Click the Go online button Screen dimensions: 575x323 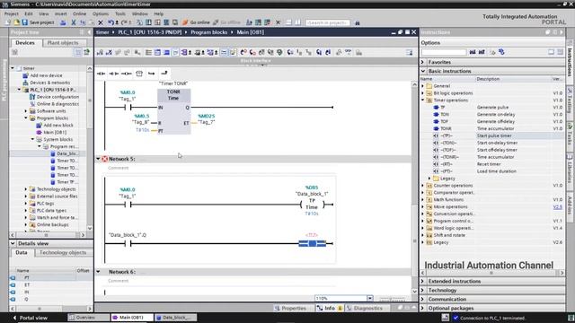196,22
